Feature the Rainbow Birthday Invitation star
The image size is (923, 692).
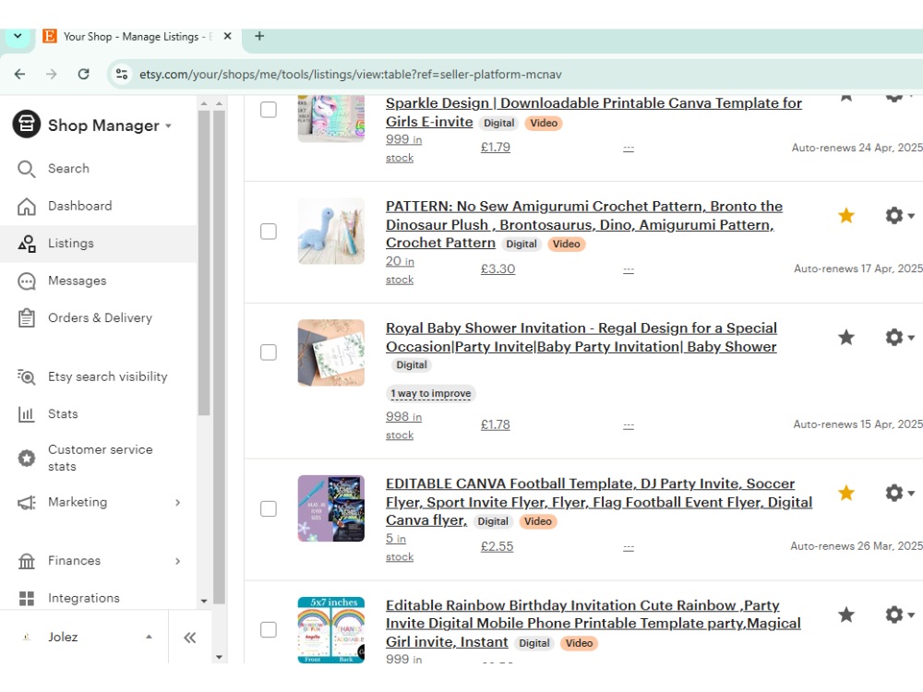pyautogui.click(x=845, y=614)
